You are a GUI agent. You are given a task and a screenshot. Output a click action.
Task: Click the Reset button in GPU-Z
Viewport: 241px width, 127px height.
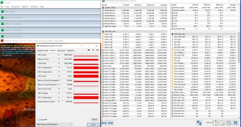pos(94,119)
